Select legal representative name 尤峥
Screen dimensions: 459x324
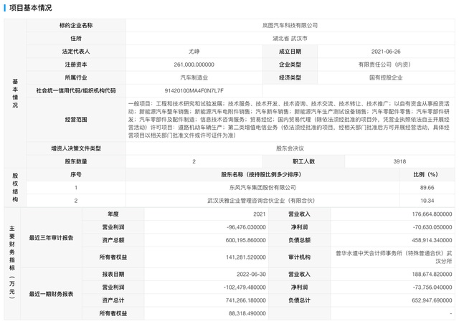tap(194, 52)
